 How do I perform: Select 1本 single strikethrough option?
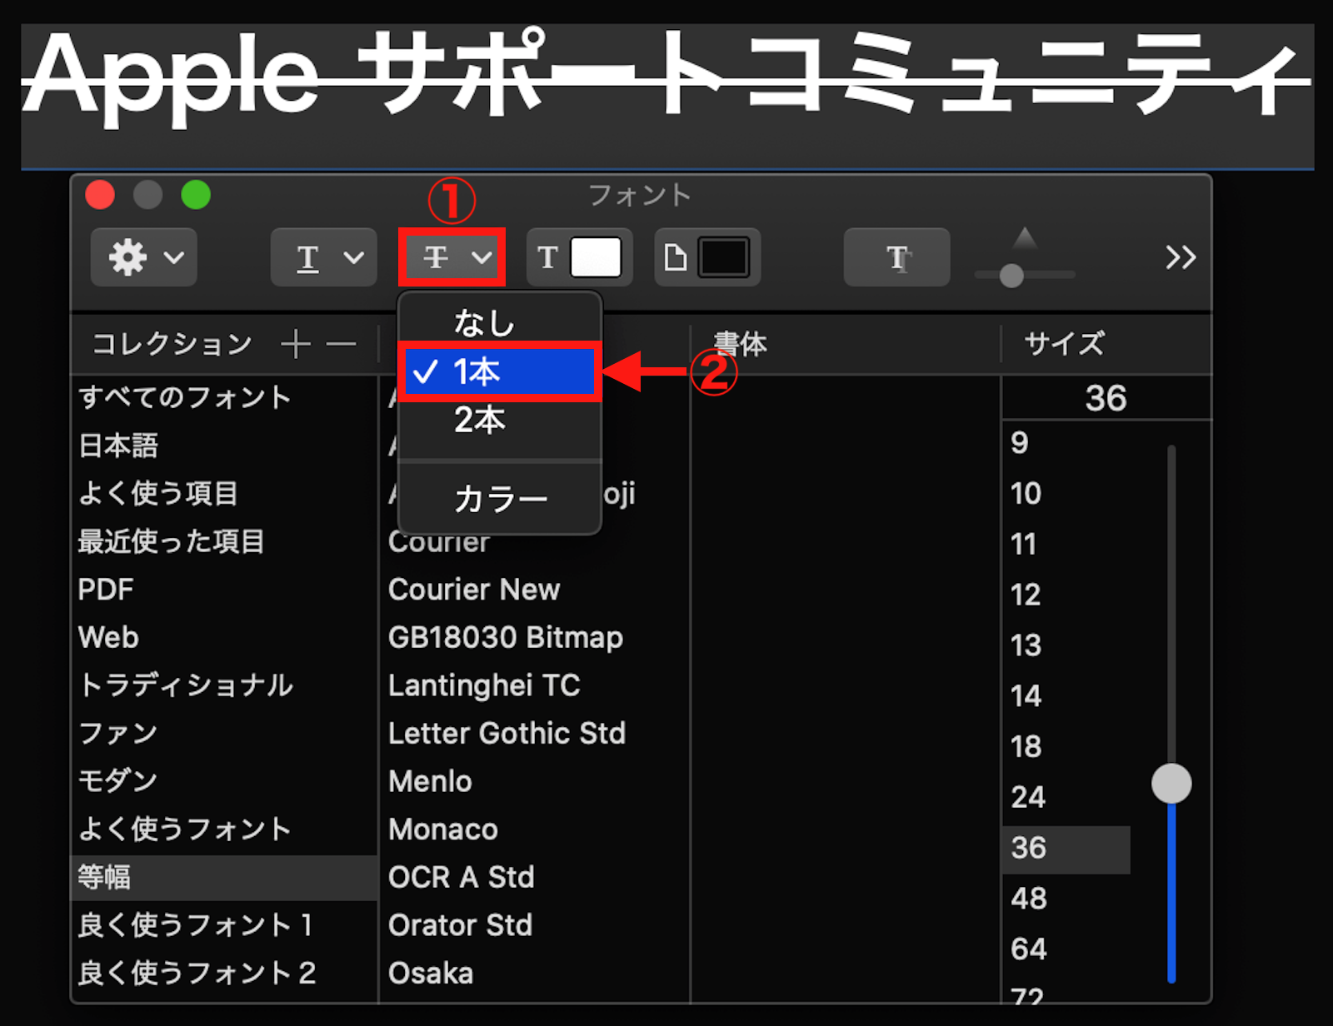[x=500, y=371]
